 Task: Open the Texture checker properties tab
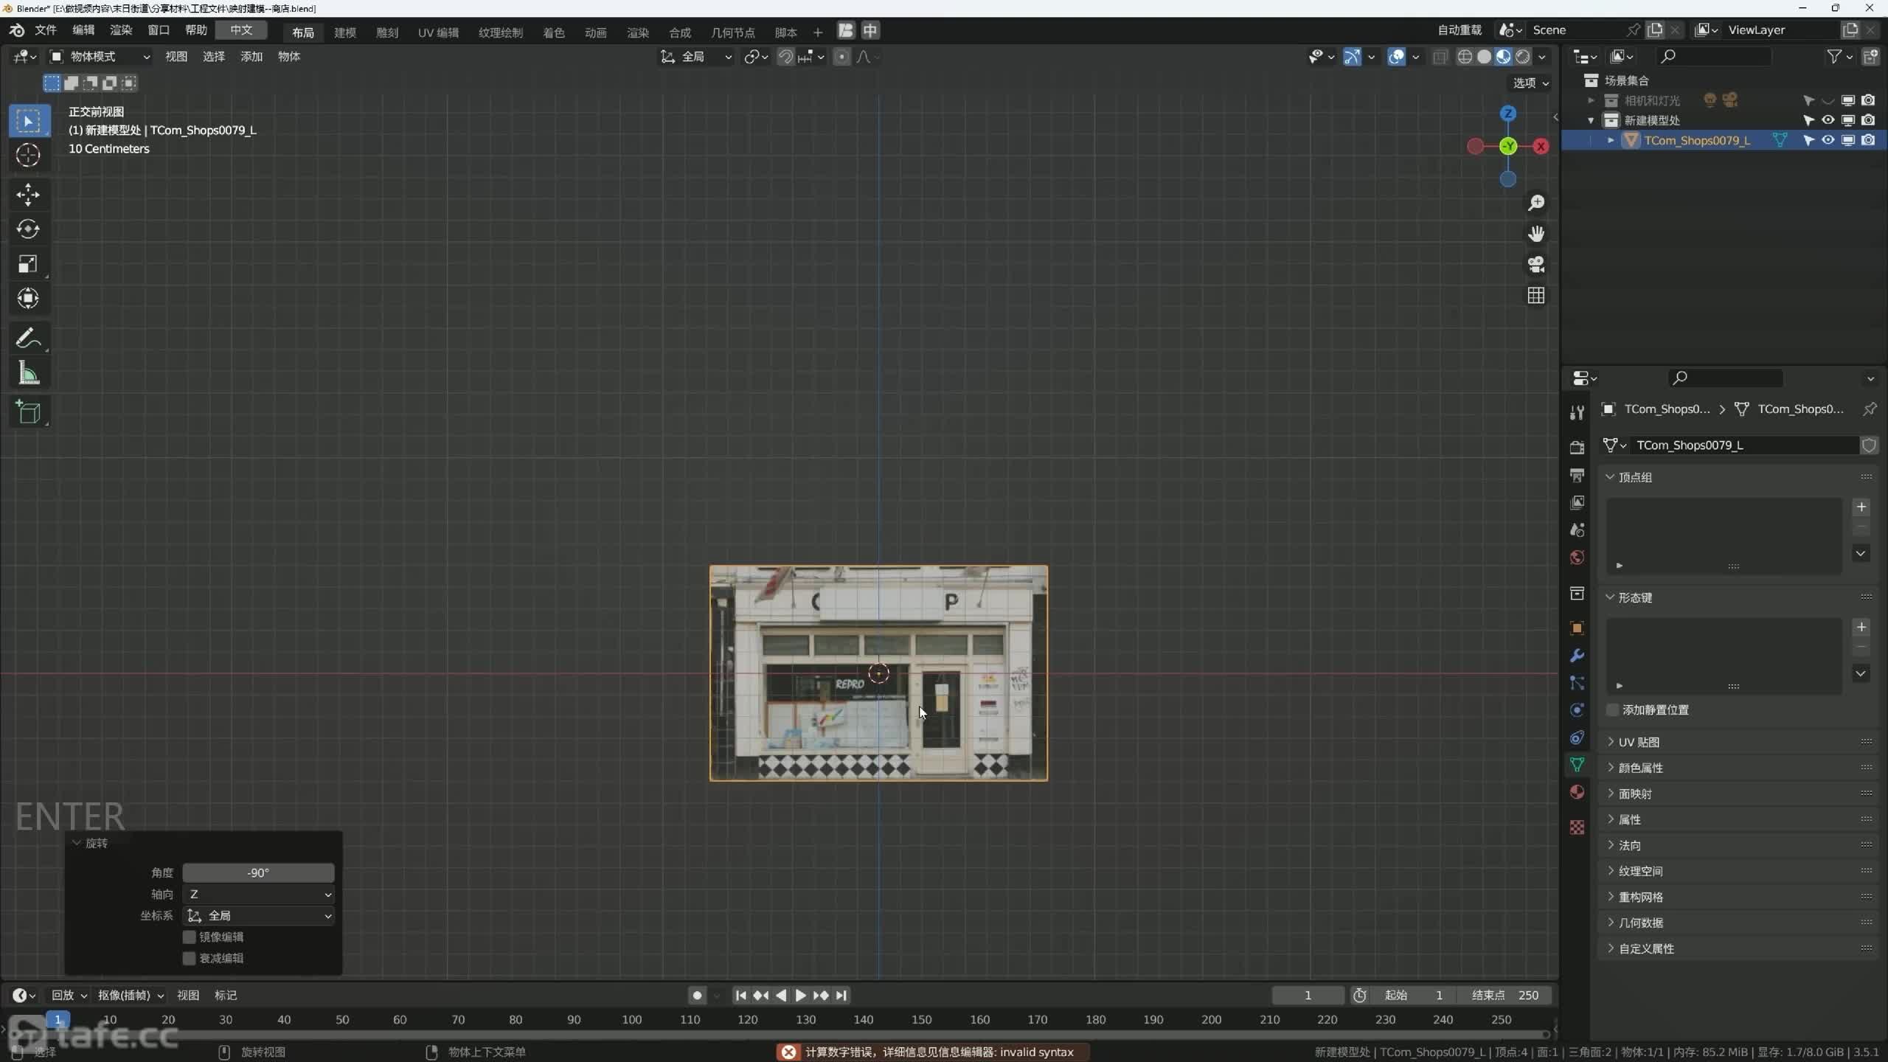[1577, 827]
